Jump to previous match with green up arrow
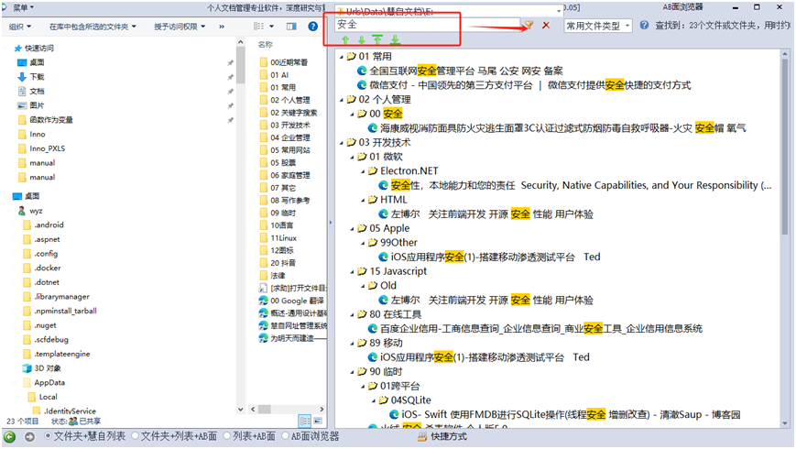This screenshot has width=796, height=449. 345,40
